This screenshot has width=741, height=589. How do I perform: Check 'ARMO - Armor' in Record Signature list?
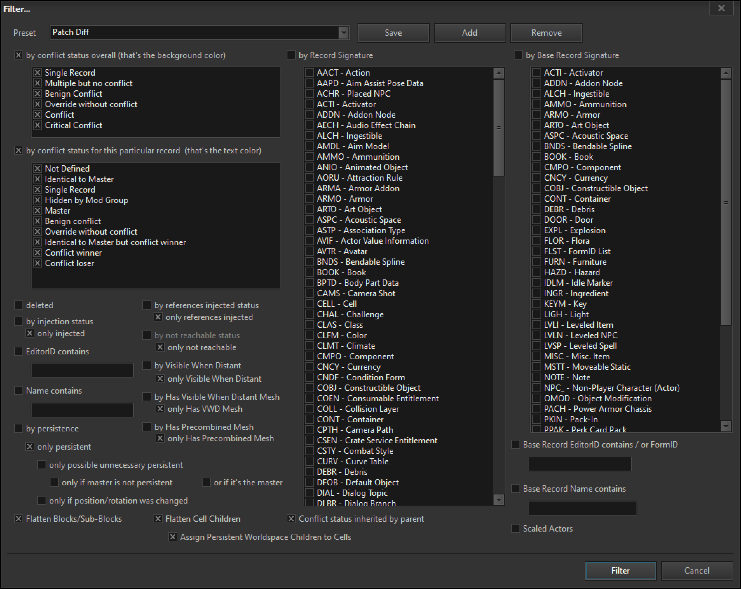310,199
